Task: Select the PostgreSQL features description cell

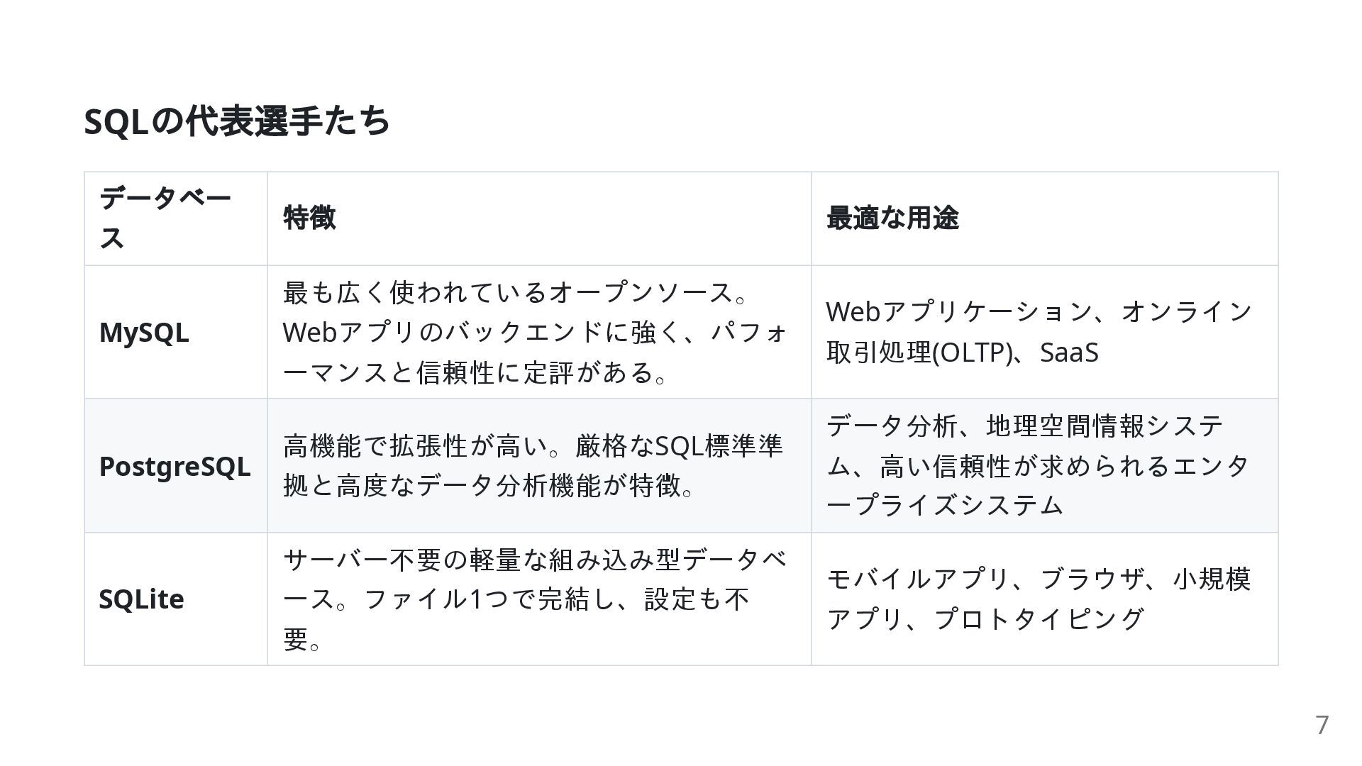Action: pos(539,465)
